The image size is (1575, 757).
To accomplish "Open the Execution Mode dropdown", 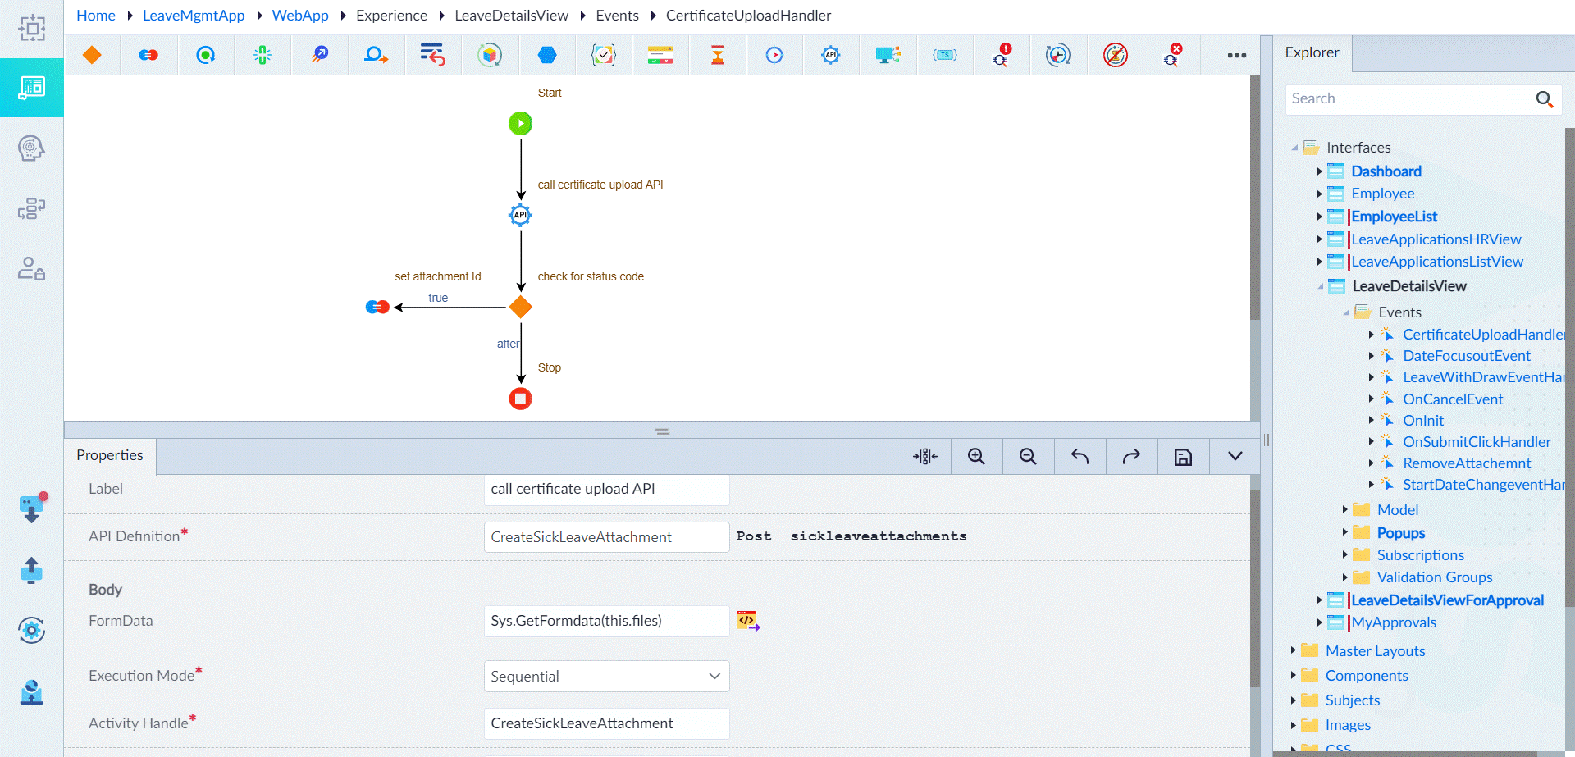I will click(x=606, y=677).
